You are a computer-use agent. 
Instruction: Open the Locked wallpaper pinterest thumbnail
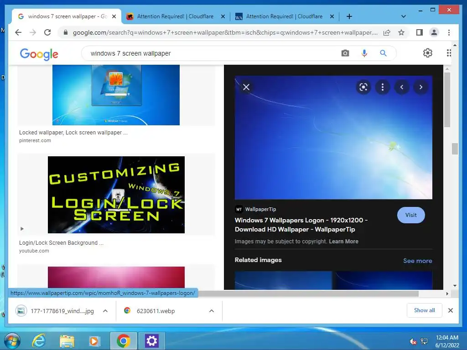(x=116, y=95)
